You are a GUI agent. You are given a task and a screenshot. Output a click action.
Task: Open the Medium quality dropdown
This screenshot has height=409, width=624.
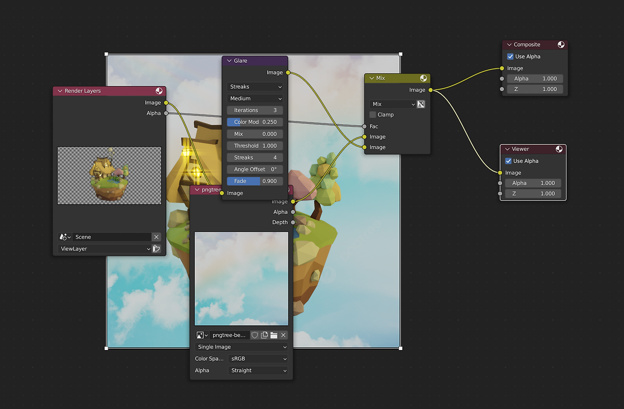pyautogui.click(x=255, y=98)
